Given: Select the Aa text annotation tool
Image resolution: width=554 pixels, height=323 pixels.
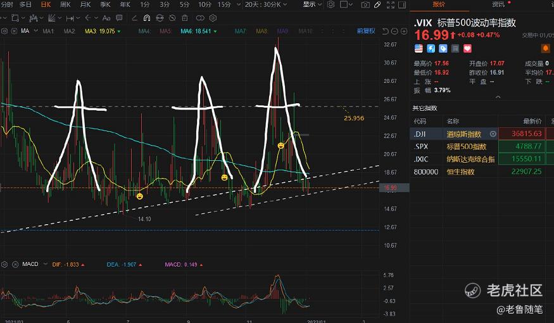Looking at the screenshot, I should click(106, 18).
